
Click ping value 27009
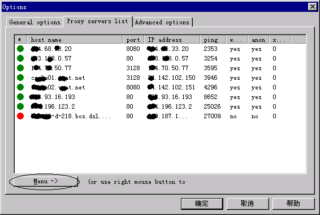pos(212,116)
